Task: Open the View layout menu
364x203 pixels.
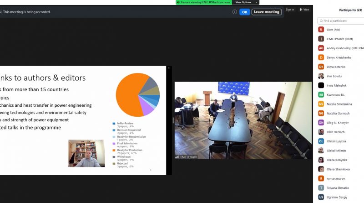Action: (x=304, y=10)
